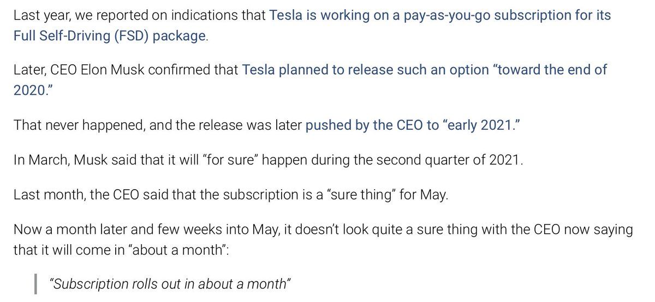
Task: Open the "pushed by the CEO to early 2021" link
Action: 412,125
